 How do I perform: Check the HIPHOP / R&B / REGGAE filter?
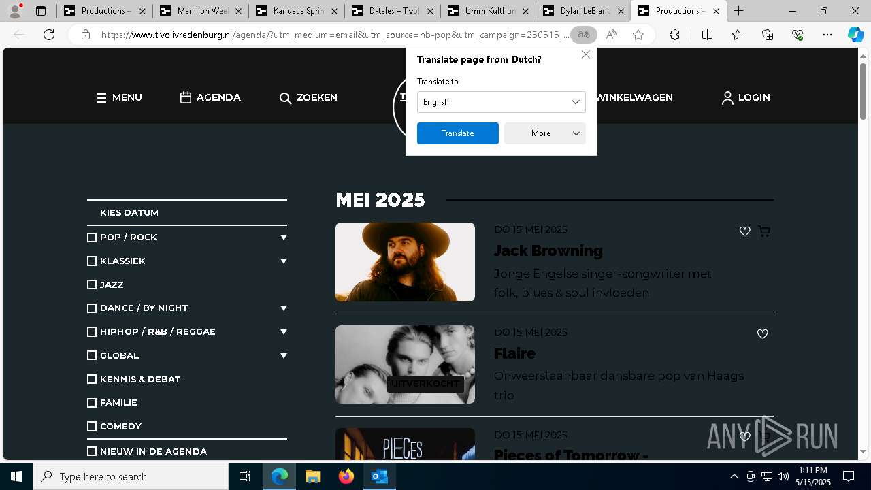point(92,332)
